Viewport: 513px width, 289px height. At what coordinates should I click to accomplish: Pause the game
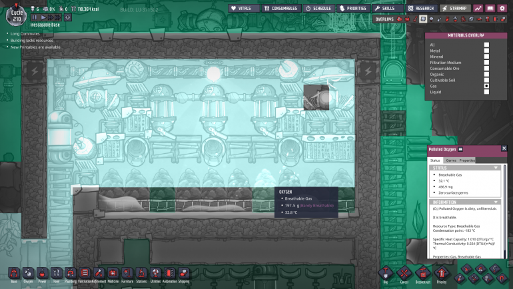click(35, 17)
